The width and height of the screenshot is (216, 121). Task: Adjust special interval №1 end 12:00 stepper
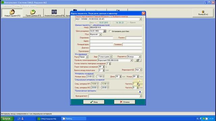tap(108, 84)
